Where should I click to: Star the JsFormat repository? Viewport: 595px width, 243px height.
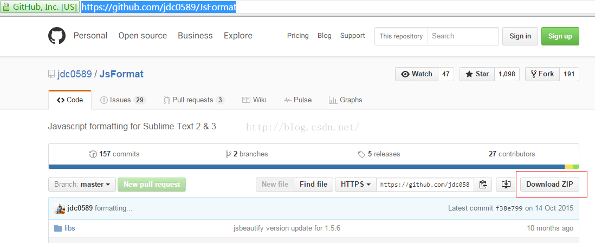click(477, 74)
